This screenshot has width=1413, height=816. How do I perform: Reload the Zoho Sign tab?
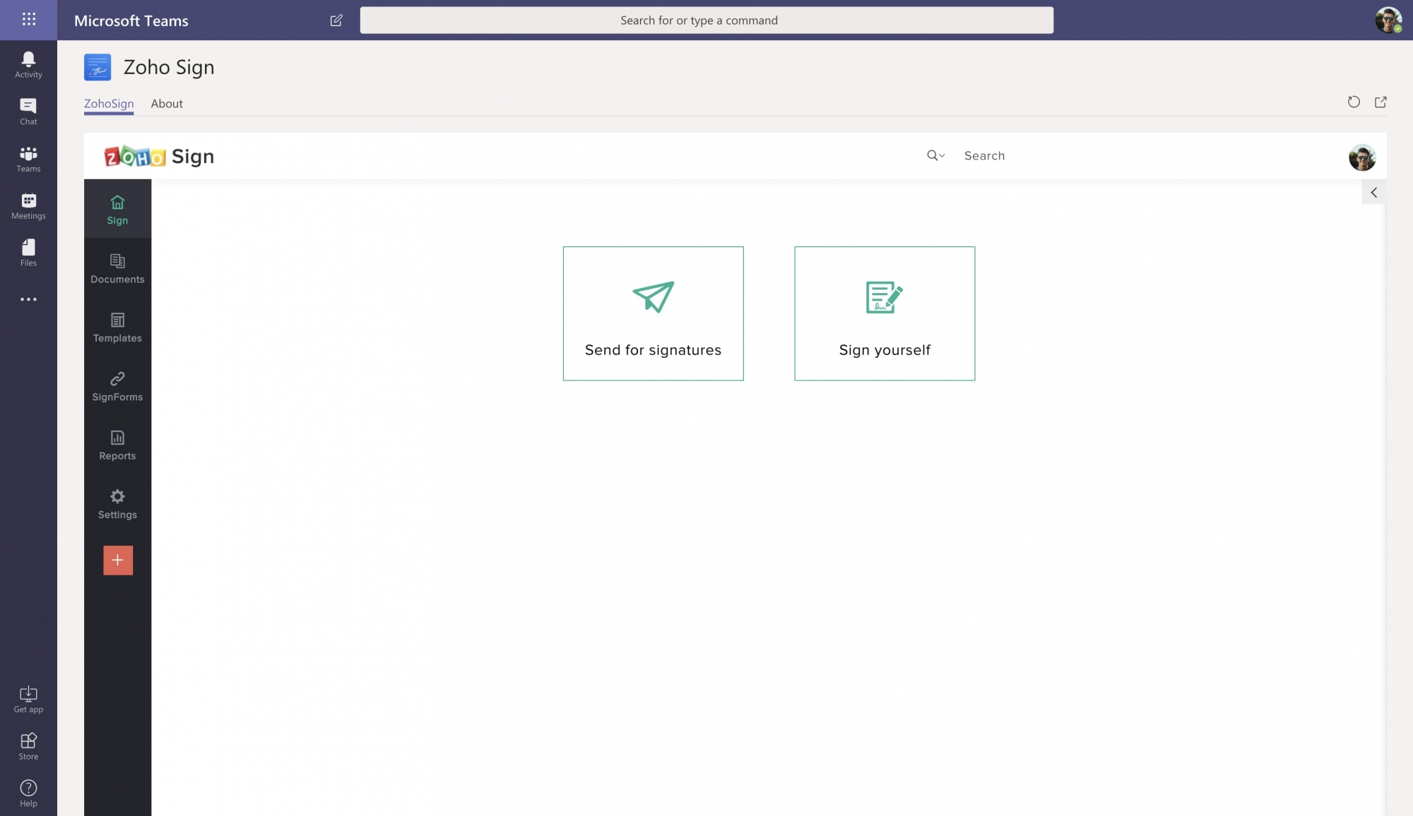click(1354, 102)
